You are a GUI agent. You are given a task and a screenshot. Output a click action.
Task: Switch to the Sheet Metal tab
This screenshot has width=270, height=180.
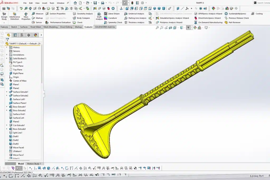[x=36, y=27]
